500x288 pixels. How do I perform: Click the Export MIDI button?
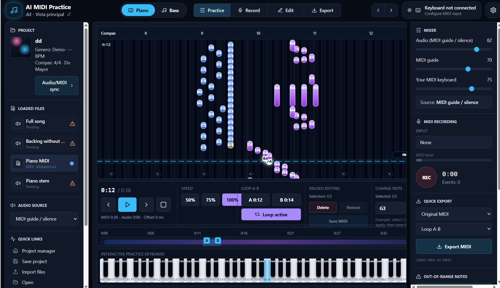click(x=454, y=247)
